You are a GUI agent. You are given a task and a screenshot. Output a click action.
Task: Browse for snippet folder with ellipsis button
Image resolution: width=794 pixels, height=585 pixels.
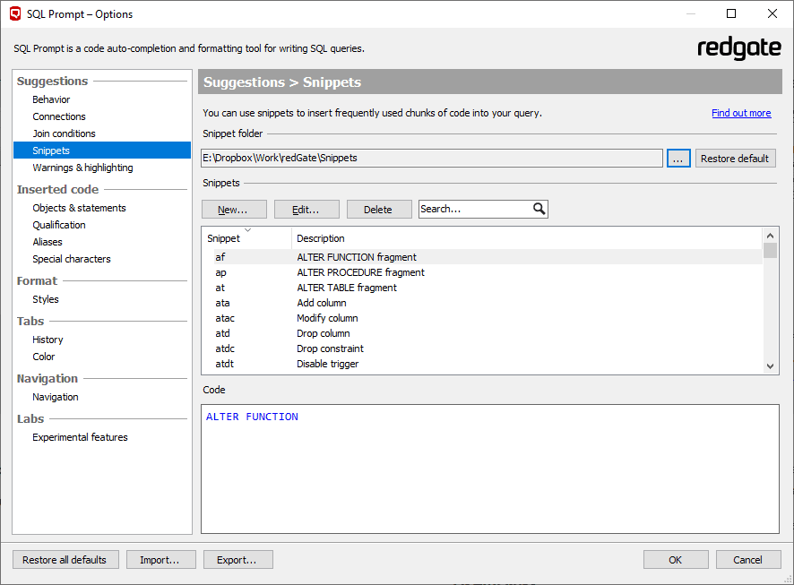pos(678,159)
